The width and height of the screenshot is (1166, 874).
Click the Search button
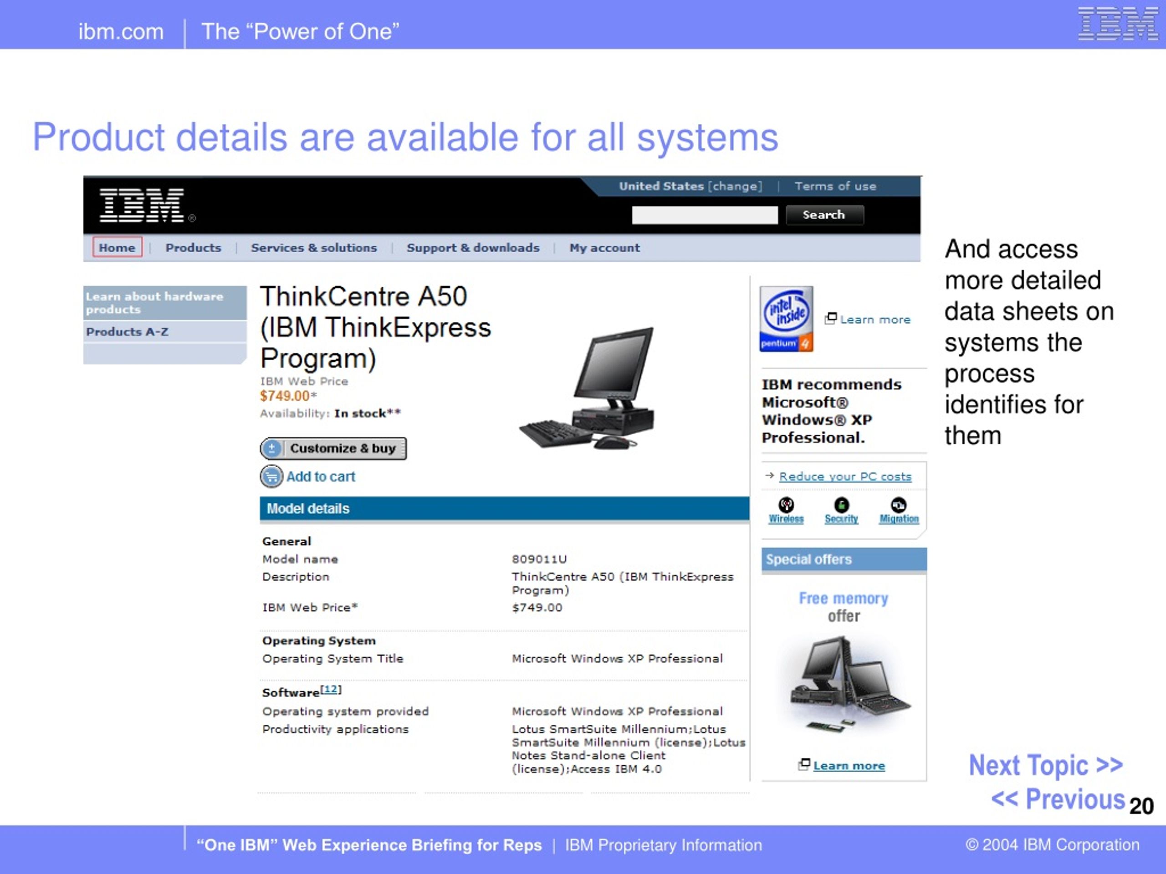[x=824, y=215]
